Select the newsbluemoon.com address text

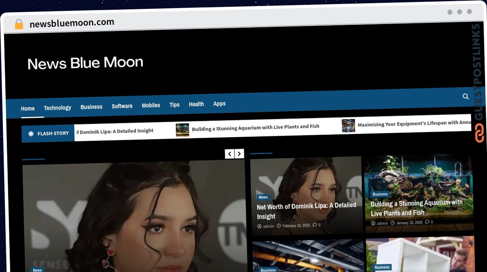[72, 23]
